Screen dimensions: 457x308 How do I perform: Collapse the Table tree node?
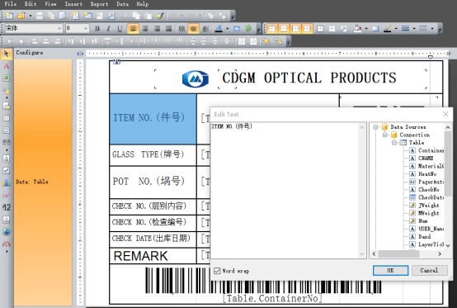pyautogui.click(x=394, y=143)
